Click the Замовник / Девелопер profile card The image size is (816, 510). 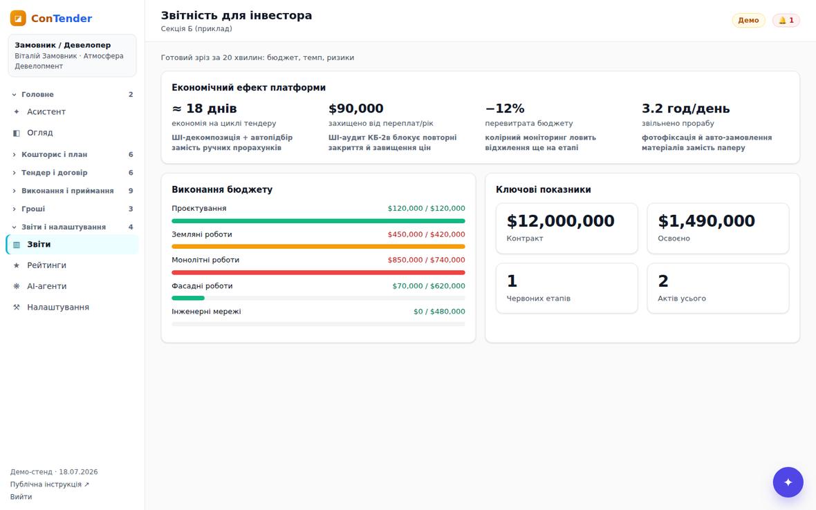[x=73, y=55]
